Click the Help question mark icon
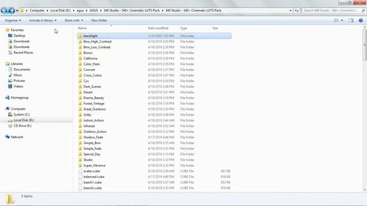This screenshot has height=206, width=367. click(x=361, y=21)
